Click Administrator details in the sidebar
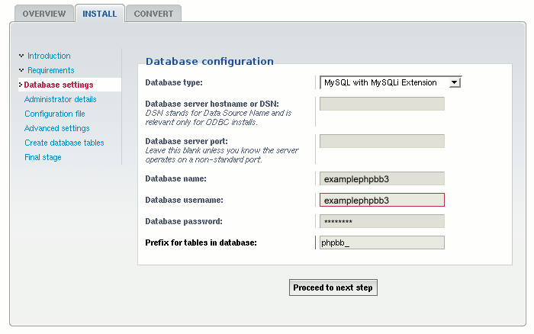The width and height of the screenshot is (534, 334). (60, 99)
